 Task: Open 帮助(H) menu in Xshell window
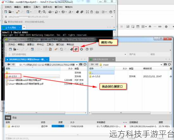[69, 7]
